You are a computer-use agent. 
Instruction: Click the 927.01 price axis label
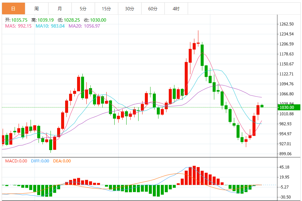[x=285, y=144]
